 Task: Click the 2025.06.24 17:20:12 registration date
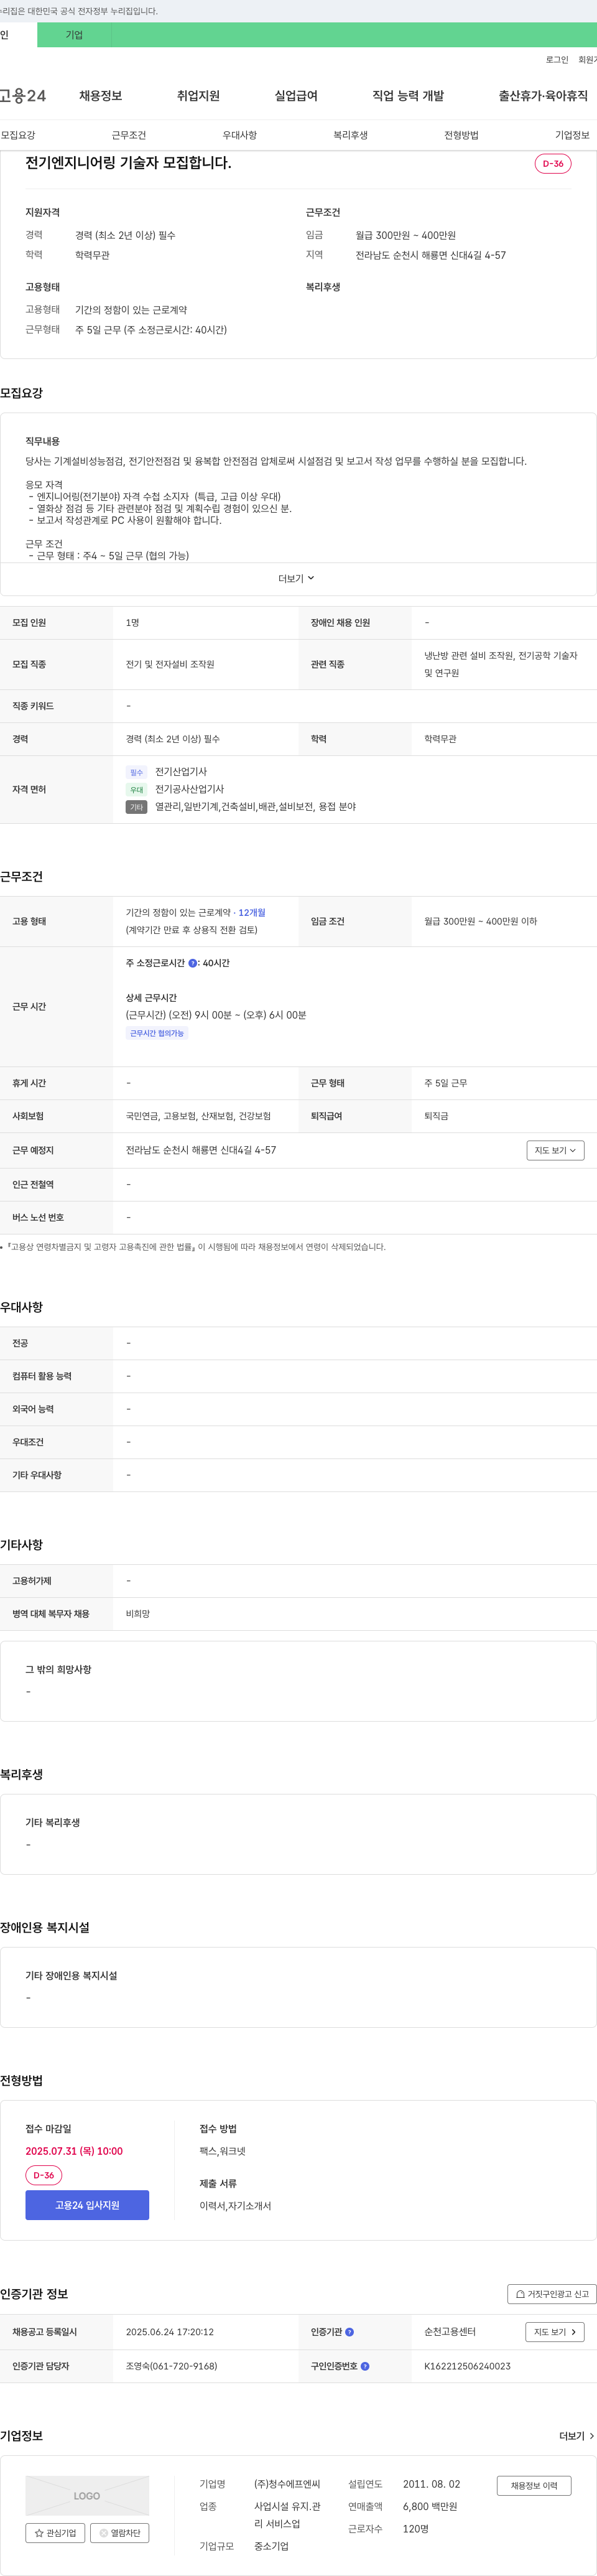[169, 2332]
